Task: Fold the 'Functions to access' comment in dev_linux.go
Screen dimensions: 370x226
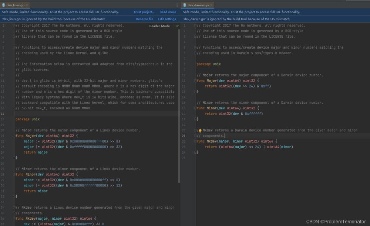Action: 14,48
